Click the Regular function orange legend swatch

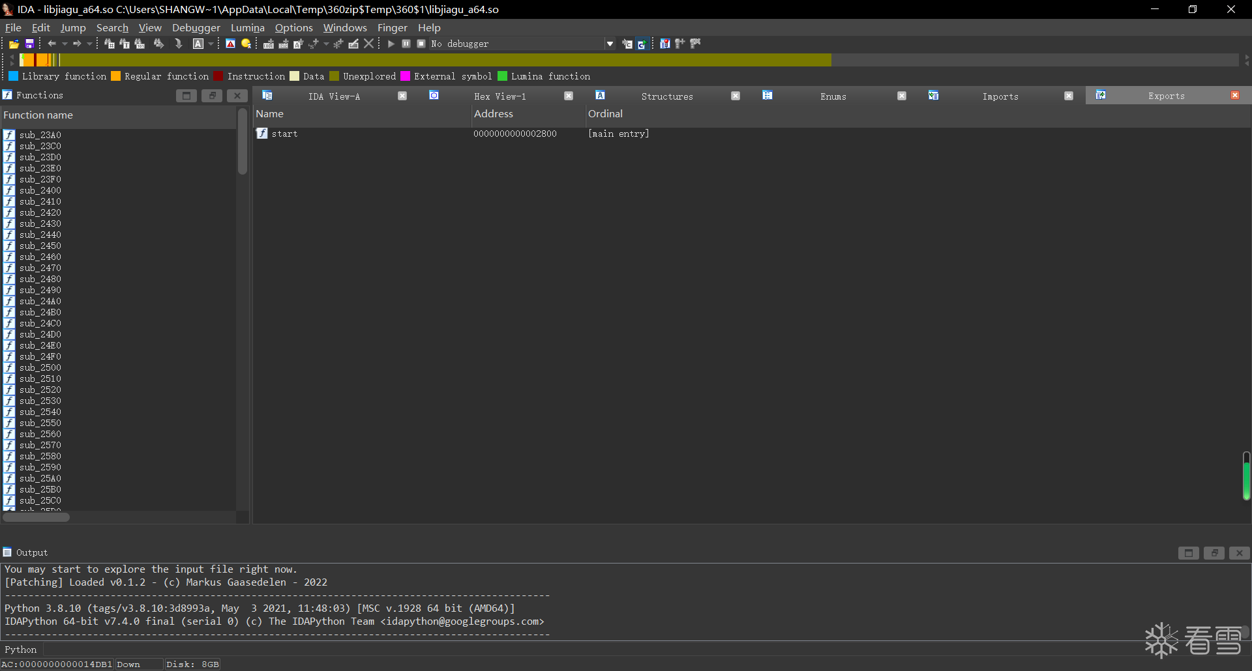click(x=116, y=76)
